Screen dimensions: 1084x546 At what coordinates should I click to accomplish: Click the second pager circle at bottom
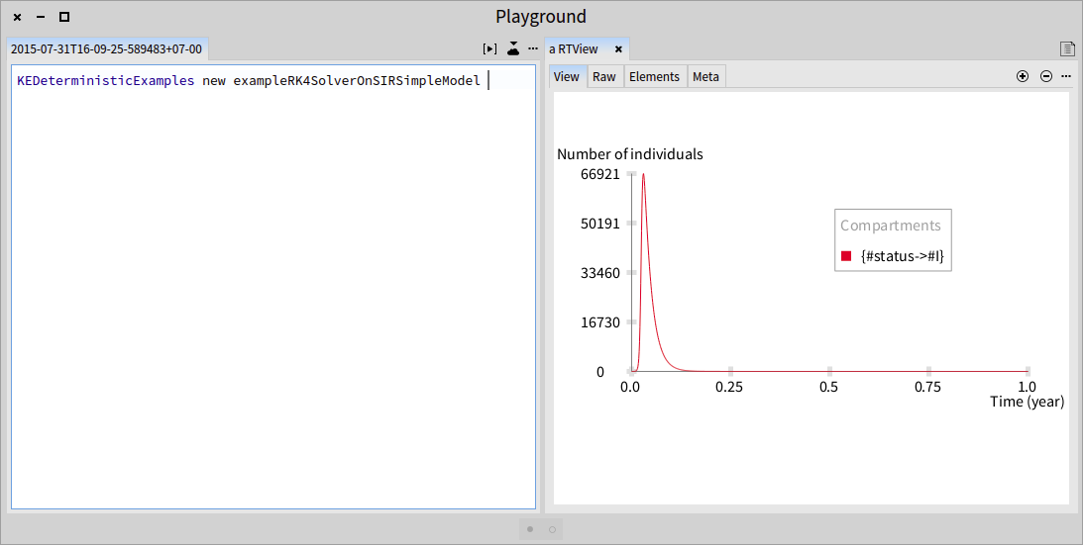[x=552, y=529]
